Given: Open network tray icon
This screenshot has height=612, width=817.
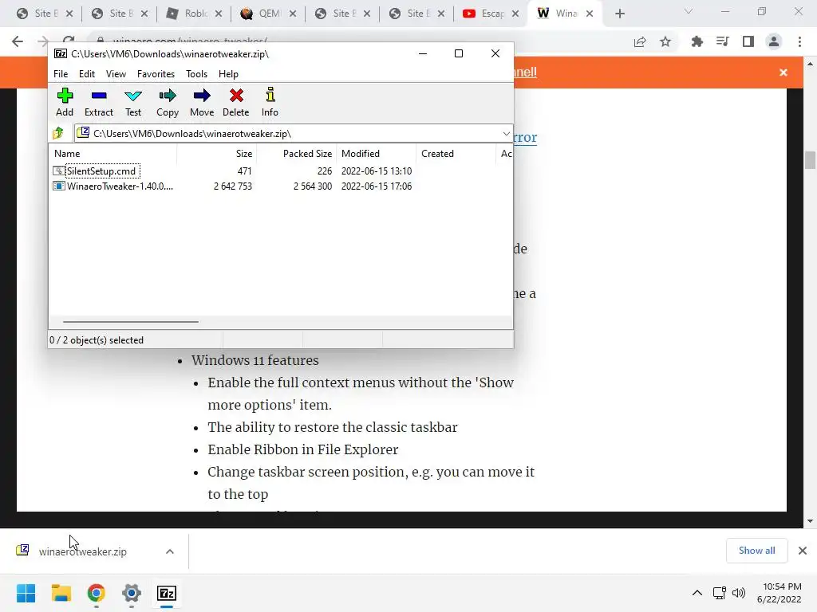Looking at the screenshot, I should point(719,593).
